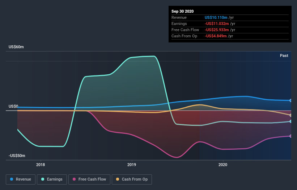Click the Sep 30 2020 tooltip header
This screenshot has height=190, width=297.
click(x=182, y=11)
